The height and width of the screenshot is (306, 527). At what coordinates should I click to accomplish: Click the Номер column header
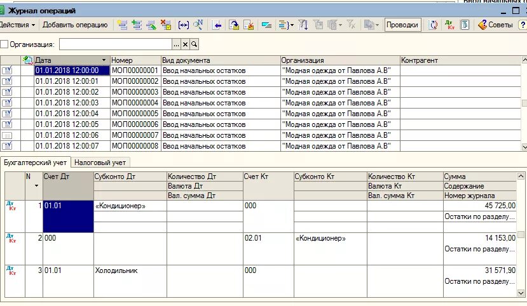coord(135,60)
